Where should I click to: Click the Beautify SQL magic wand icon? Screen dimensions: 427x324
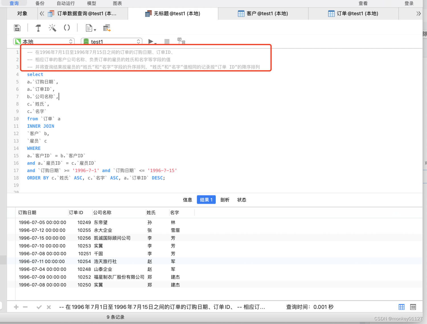coord(52,28)
